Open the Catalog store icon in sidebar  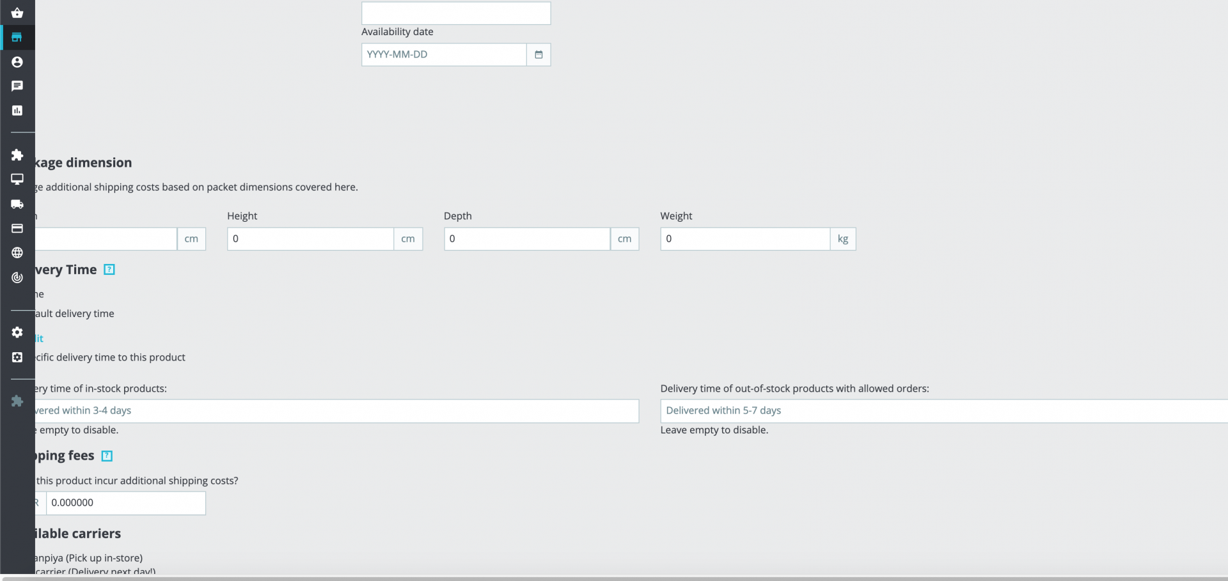17,37
